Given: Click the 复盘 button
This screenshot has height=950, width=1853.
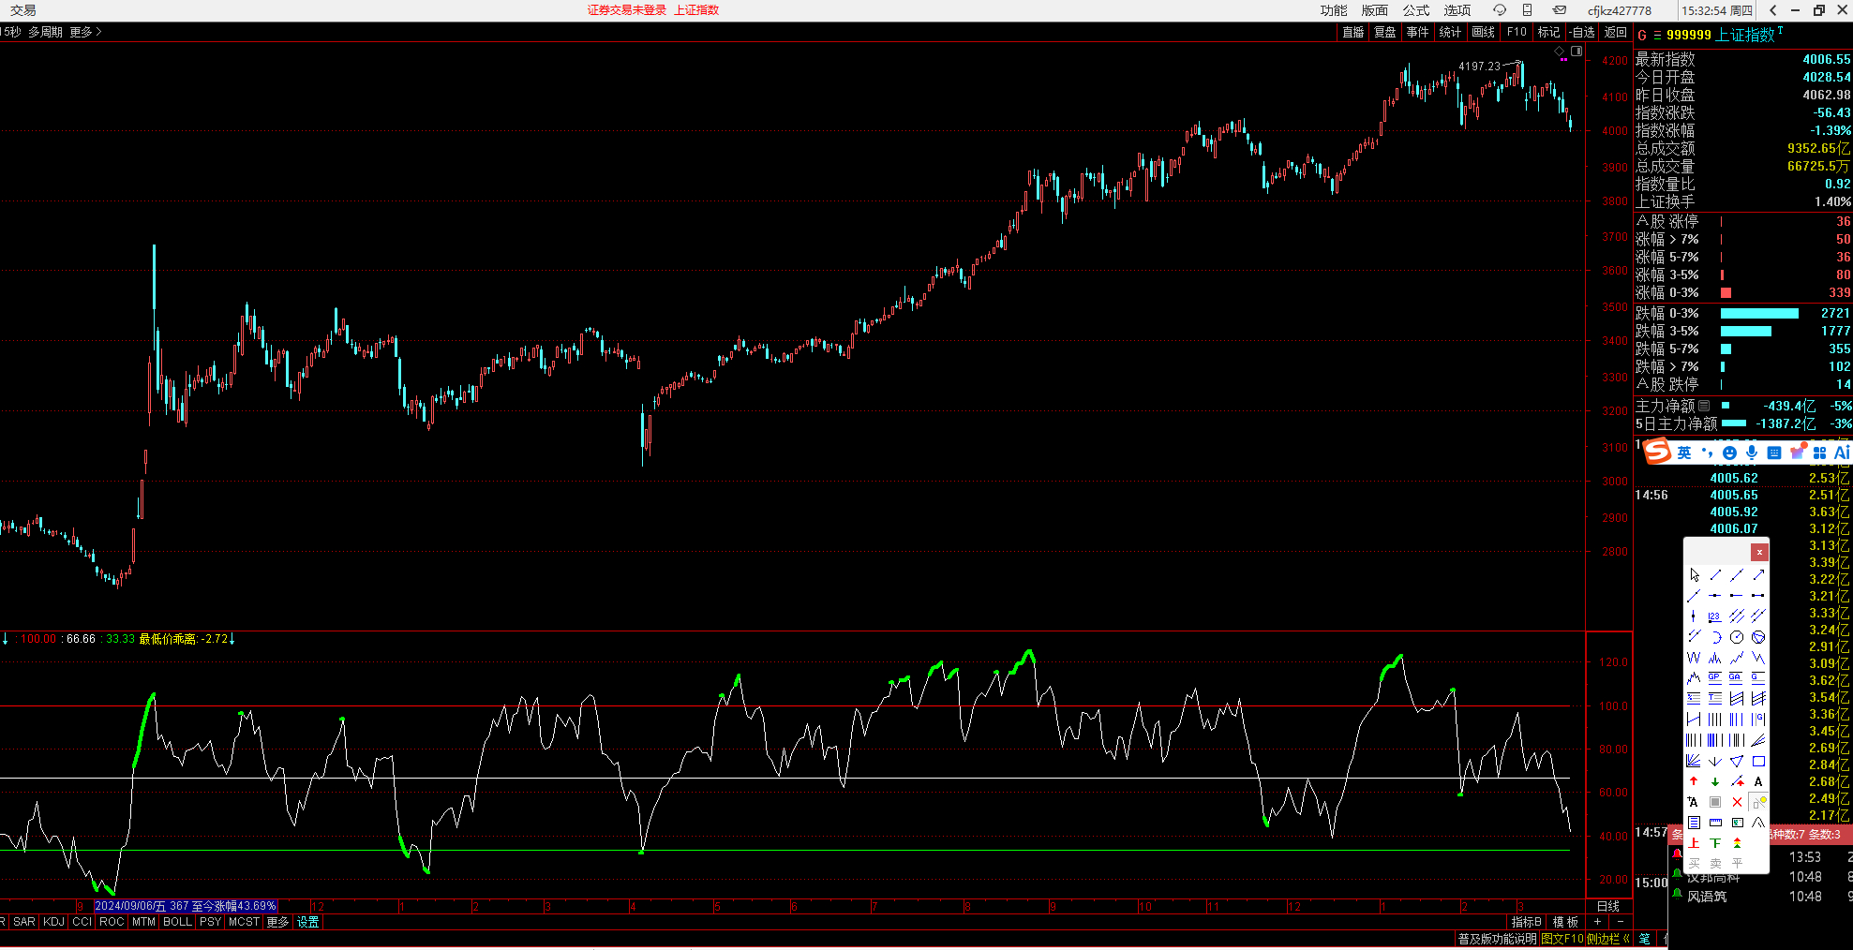Looking at the screenshot, I should tap(1384, 32).
